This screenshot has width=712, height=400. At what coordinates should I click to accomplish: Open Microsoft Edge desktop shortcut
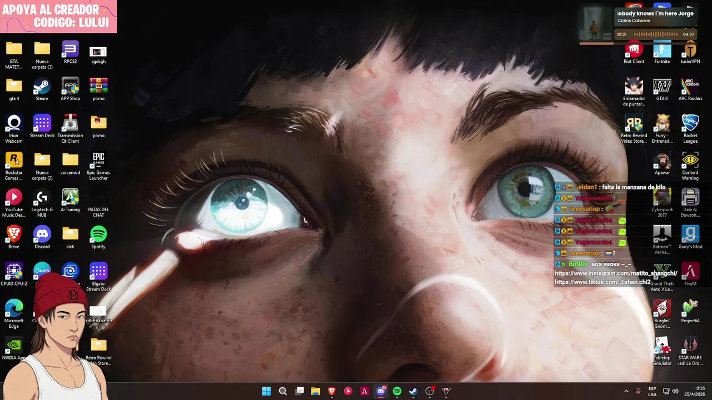14,315
